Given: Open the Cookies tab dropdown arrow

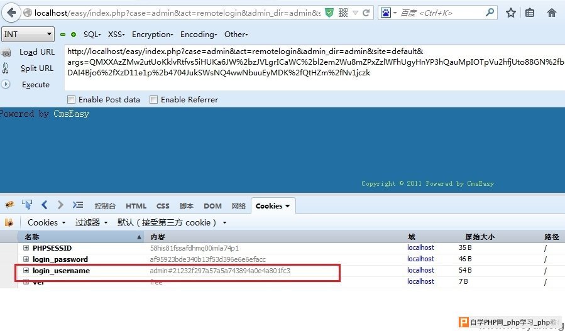Looking at the screenshot, I should [288, 206].
